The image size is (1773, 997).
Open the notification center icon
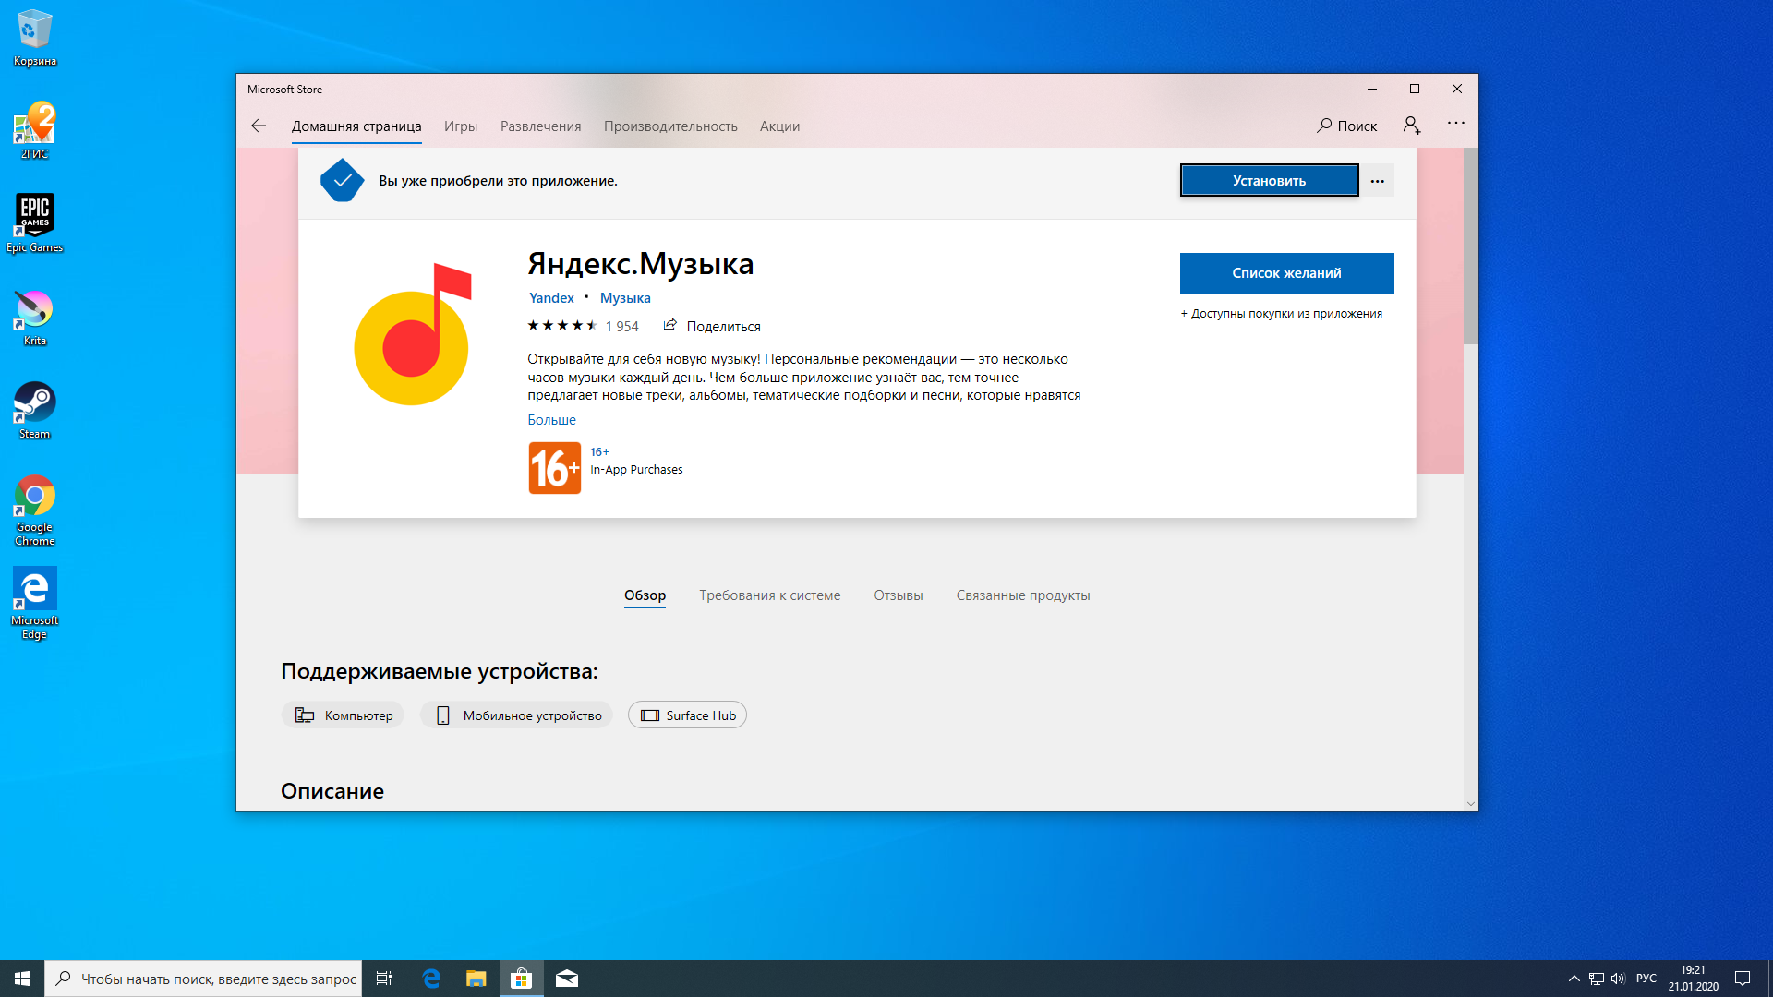tap(1743, 979)
